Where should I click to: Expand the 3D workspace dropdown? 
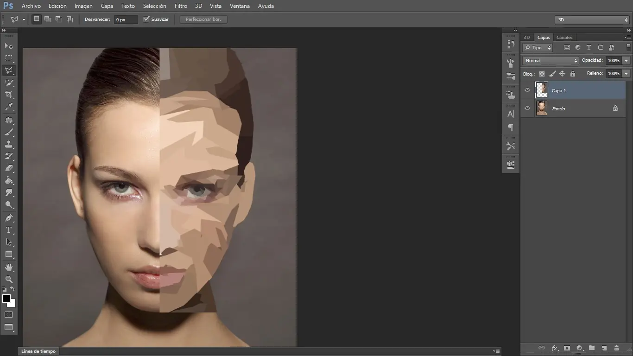pos(592,20)
